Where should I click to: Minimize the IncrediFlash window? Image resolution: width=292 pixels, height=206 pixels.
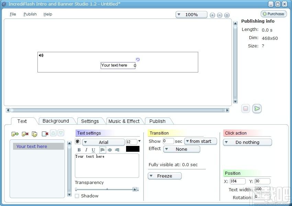click(271, 4)
